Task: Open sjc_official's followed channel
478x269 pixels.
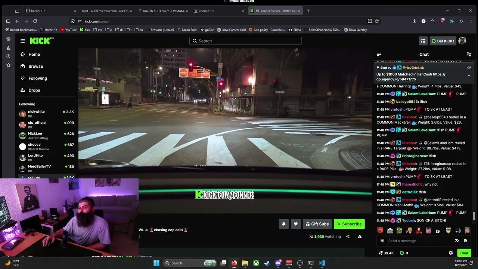Action: point(47,124)
